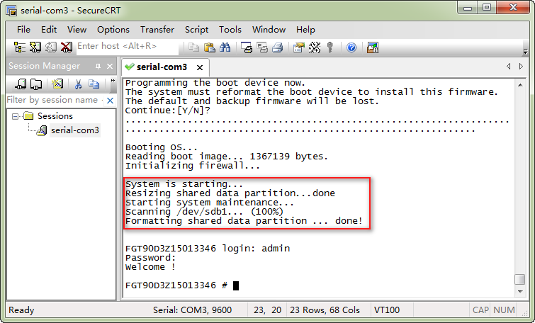Click New Session icon in Session Manager
The image size is (535, 323).
57,84
